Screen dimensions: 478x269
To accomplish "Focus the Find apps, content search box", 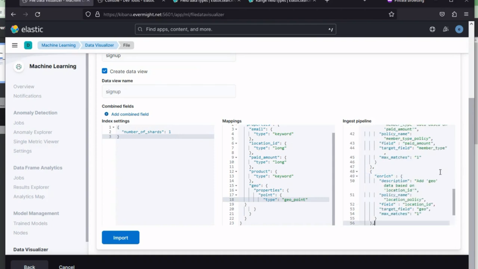I will [236, 29].
